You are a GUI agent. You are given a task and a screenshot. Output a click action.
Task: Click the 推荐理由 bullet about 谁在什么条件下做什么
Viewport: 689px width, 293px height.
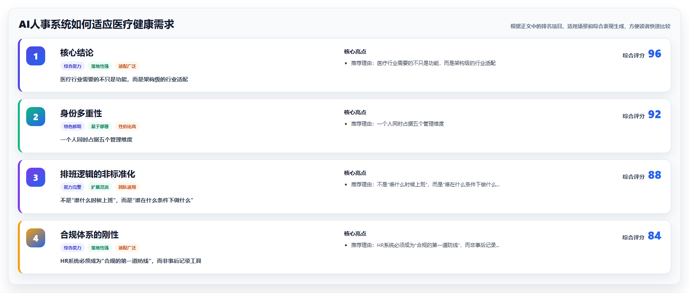[x=425, y=184]
